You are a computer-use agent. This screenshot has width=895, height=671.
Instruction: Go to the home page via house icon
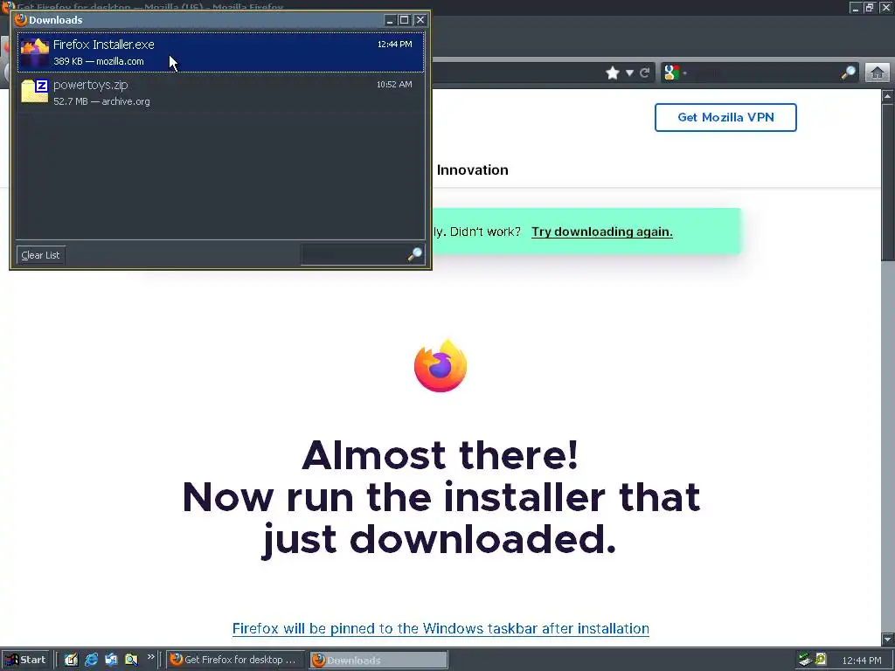(878, 73)
